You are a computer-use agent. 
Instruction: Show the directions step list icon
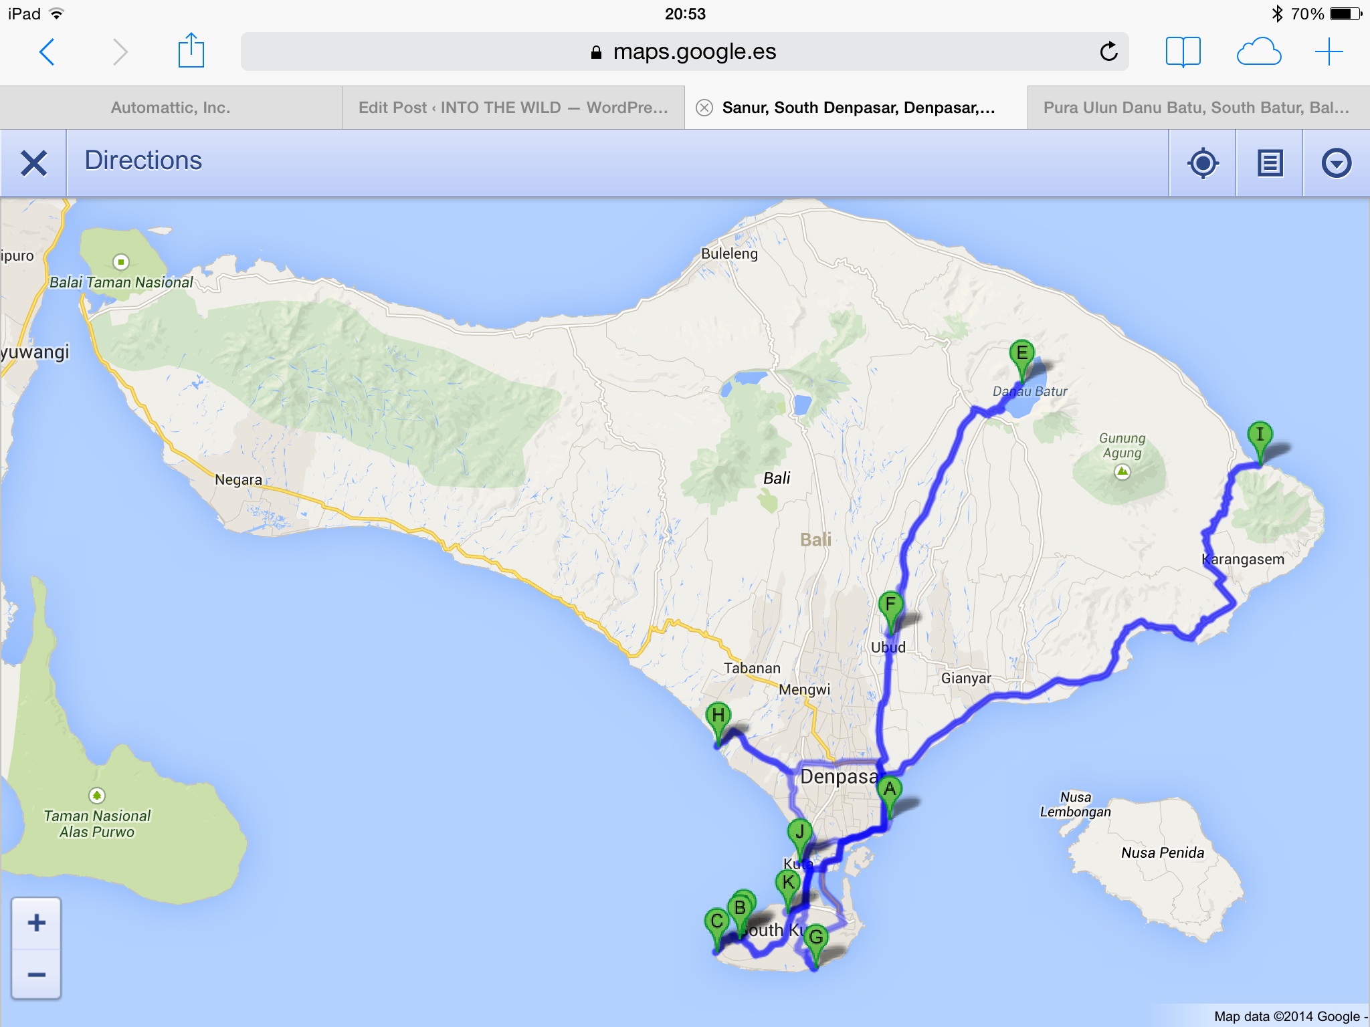click(x=1270, y=163)
